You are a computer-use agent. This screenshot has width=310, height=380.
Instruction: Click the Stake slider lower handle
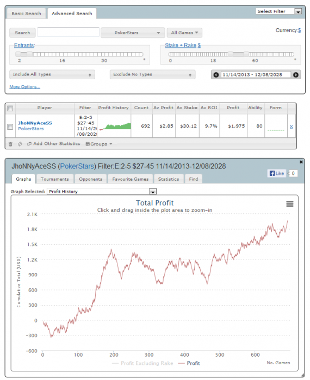coord(230,54)
